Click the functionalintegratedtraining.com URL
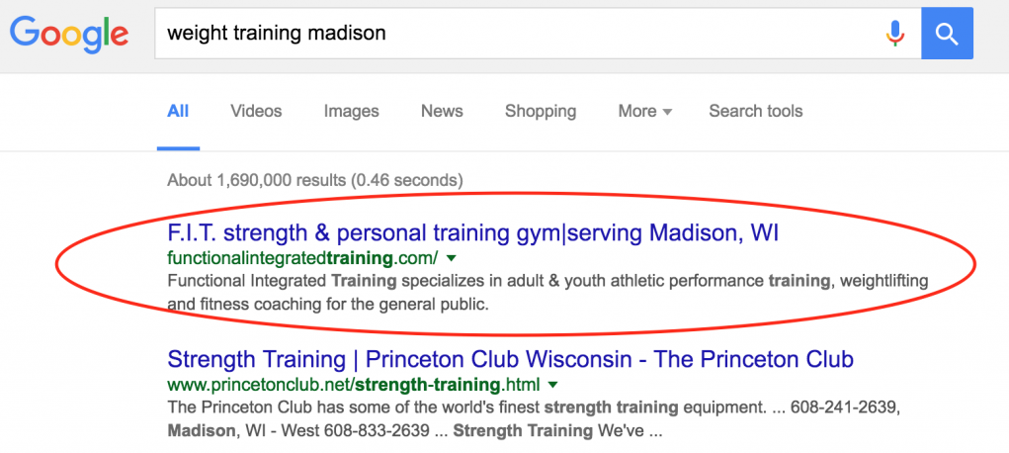This screenshot has height=453, width=1009. [302, 258]
